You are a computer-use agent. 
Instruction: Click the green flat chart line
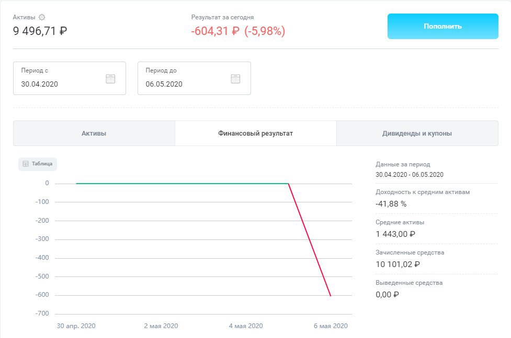pyautogui.click(x=183, y=184)
